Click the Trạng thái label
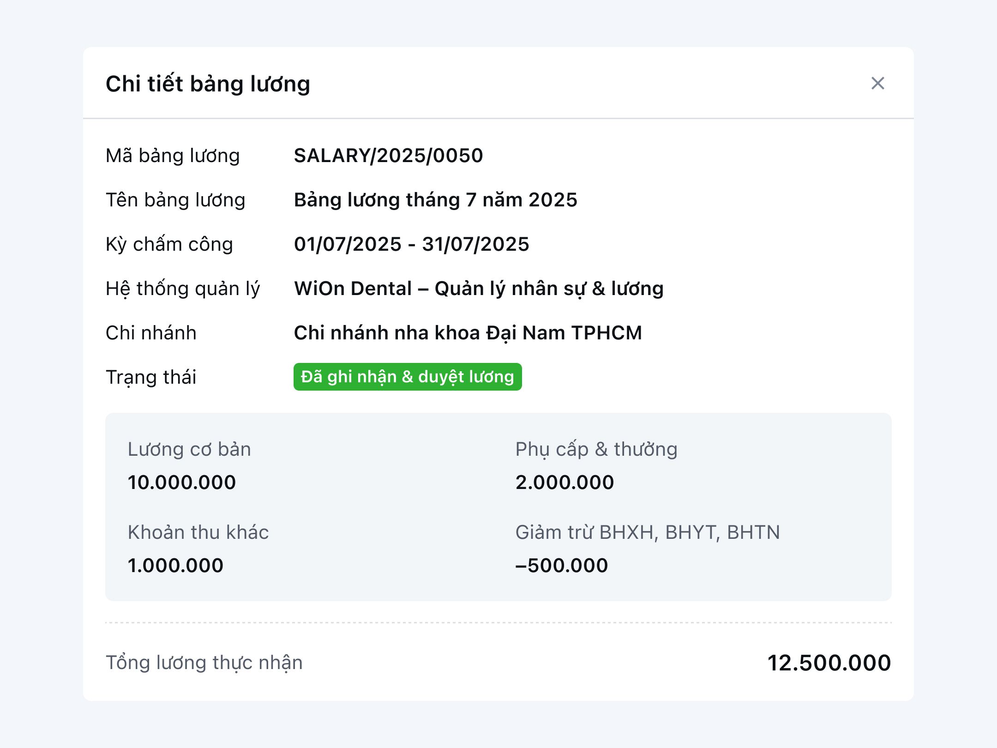Screen dimensions: 997x748 (x=151, y=377)
